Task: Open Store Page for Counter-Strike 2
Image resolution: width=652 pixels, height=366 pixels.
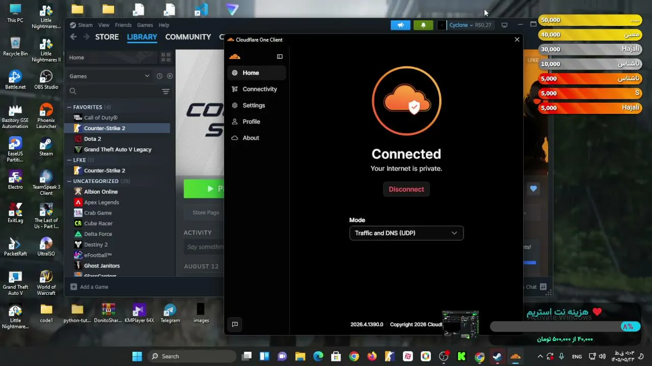Action: tap(206, 212)
